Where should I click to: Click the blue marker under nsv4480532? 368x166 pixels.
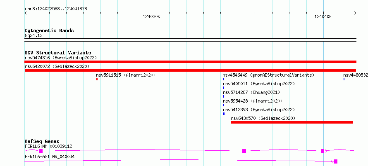(x=344, y=79)
